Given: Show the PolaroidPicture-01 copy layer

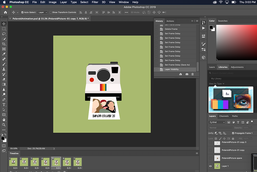Looking at the screenshot, I should pyautogui.click(x=210, y=150).
